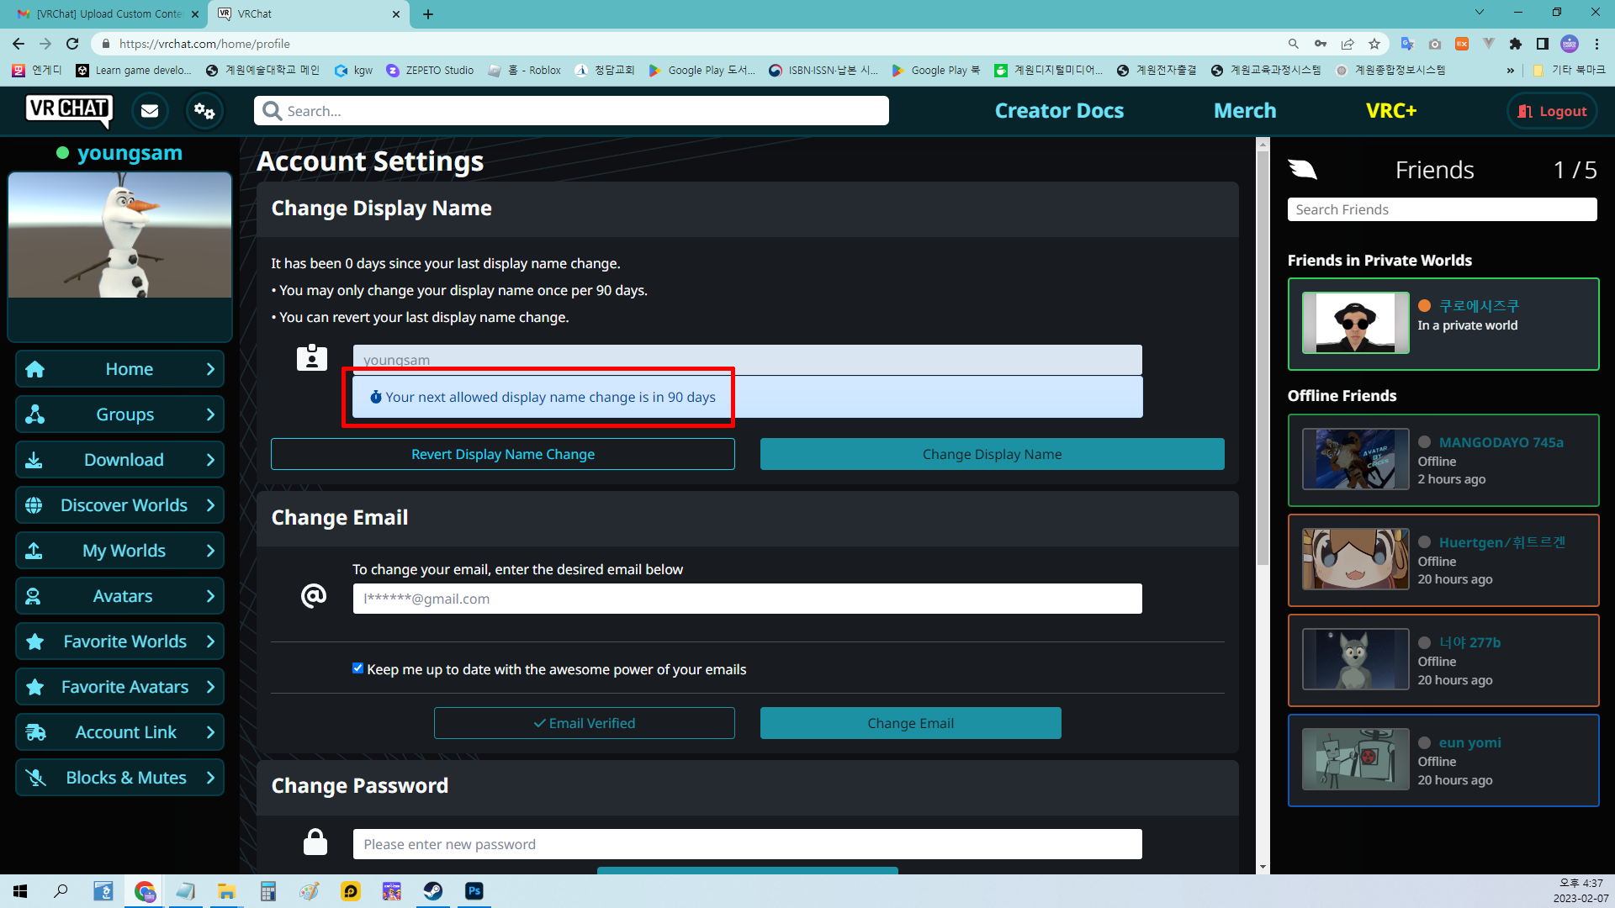Click the youngsam Olaf avatar image
The width and height of the screenshot is (1615, 908).
point(120,235)
